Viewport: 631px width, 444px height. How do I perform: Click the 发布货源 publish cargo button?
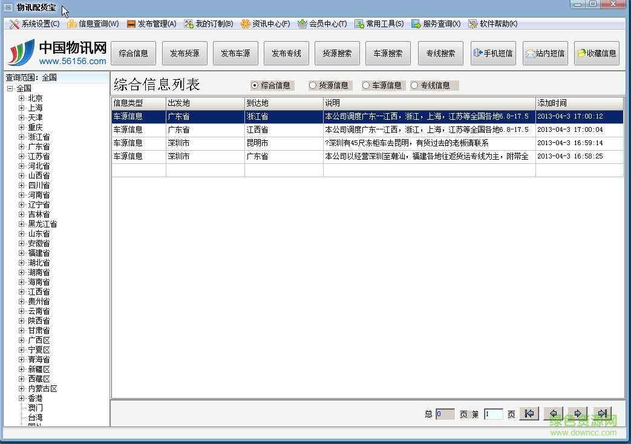pyautogui.click(x=185, y=53)
